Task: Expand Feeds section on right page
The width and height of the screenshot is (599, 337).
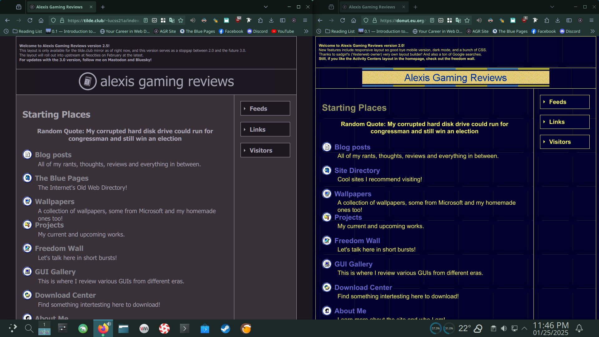Action: click(x=565, y=102)
